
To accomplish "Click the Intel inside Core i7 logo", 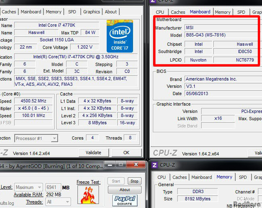I will point(120,36).
